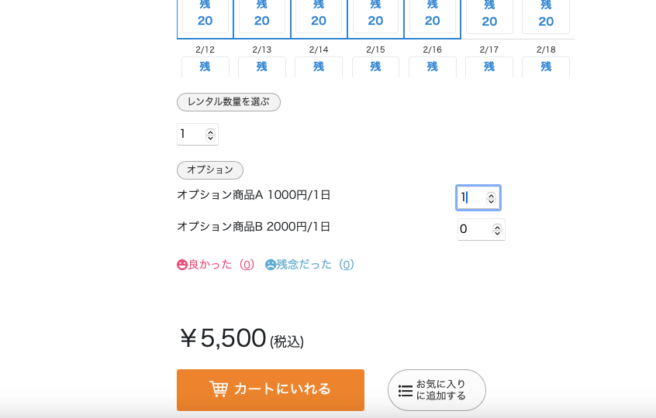Click the 残念だった rating link
Viewport: 656px width, 418px height.
[x=304, y=265]
